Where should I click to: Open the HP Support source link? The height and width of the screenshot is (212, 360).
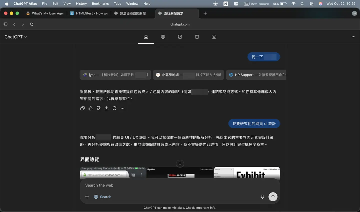coord(256,75)
